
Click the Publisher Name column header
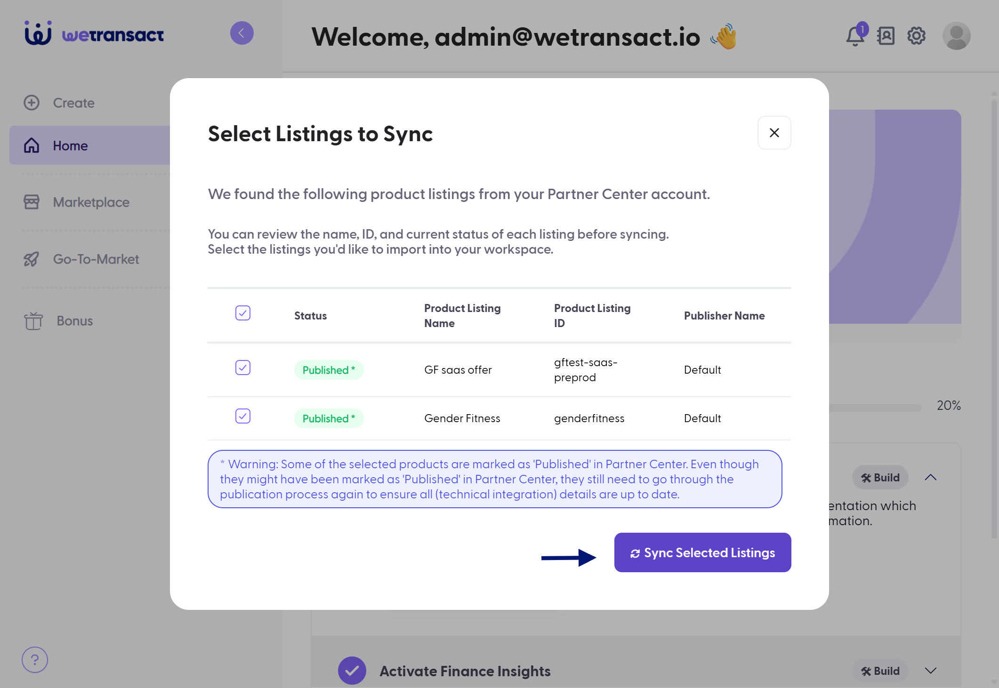coord(724,316)
